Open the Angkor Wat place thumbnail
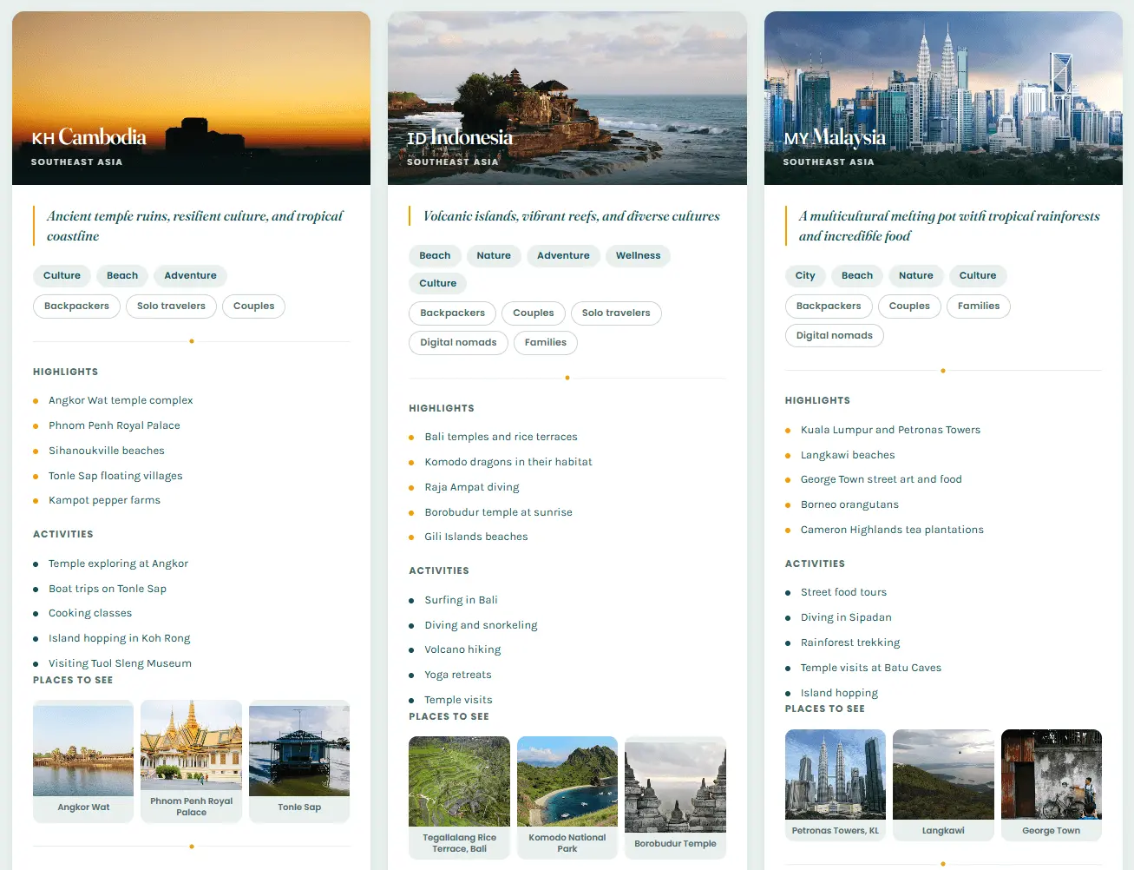The image size is (1134, 870). click(x=83, y=761)
